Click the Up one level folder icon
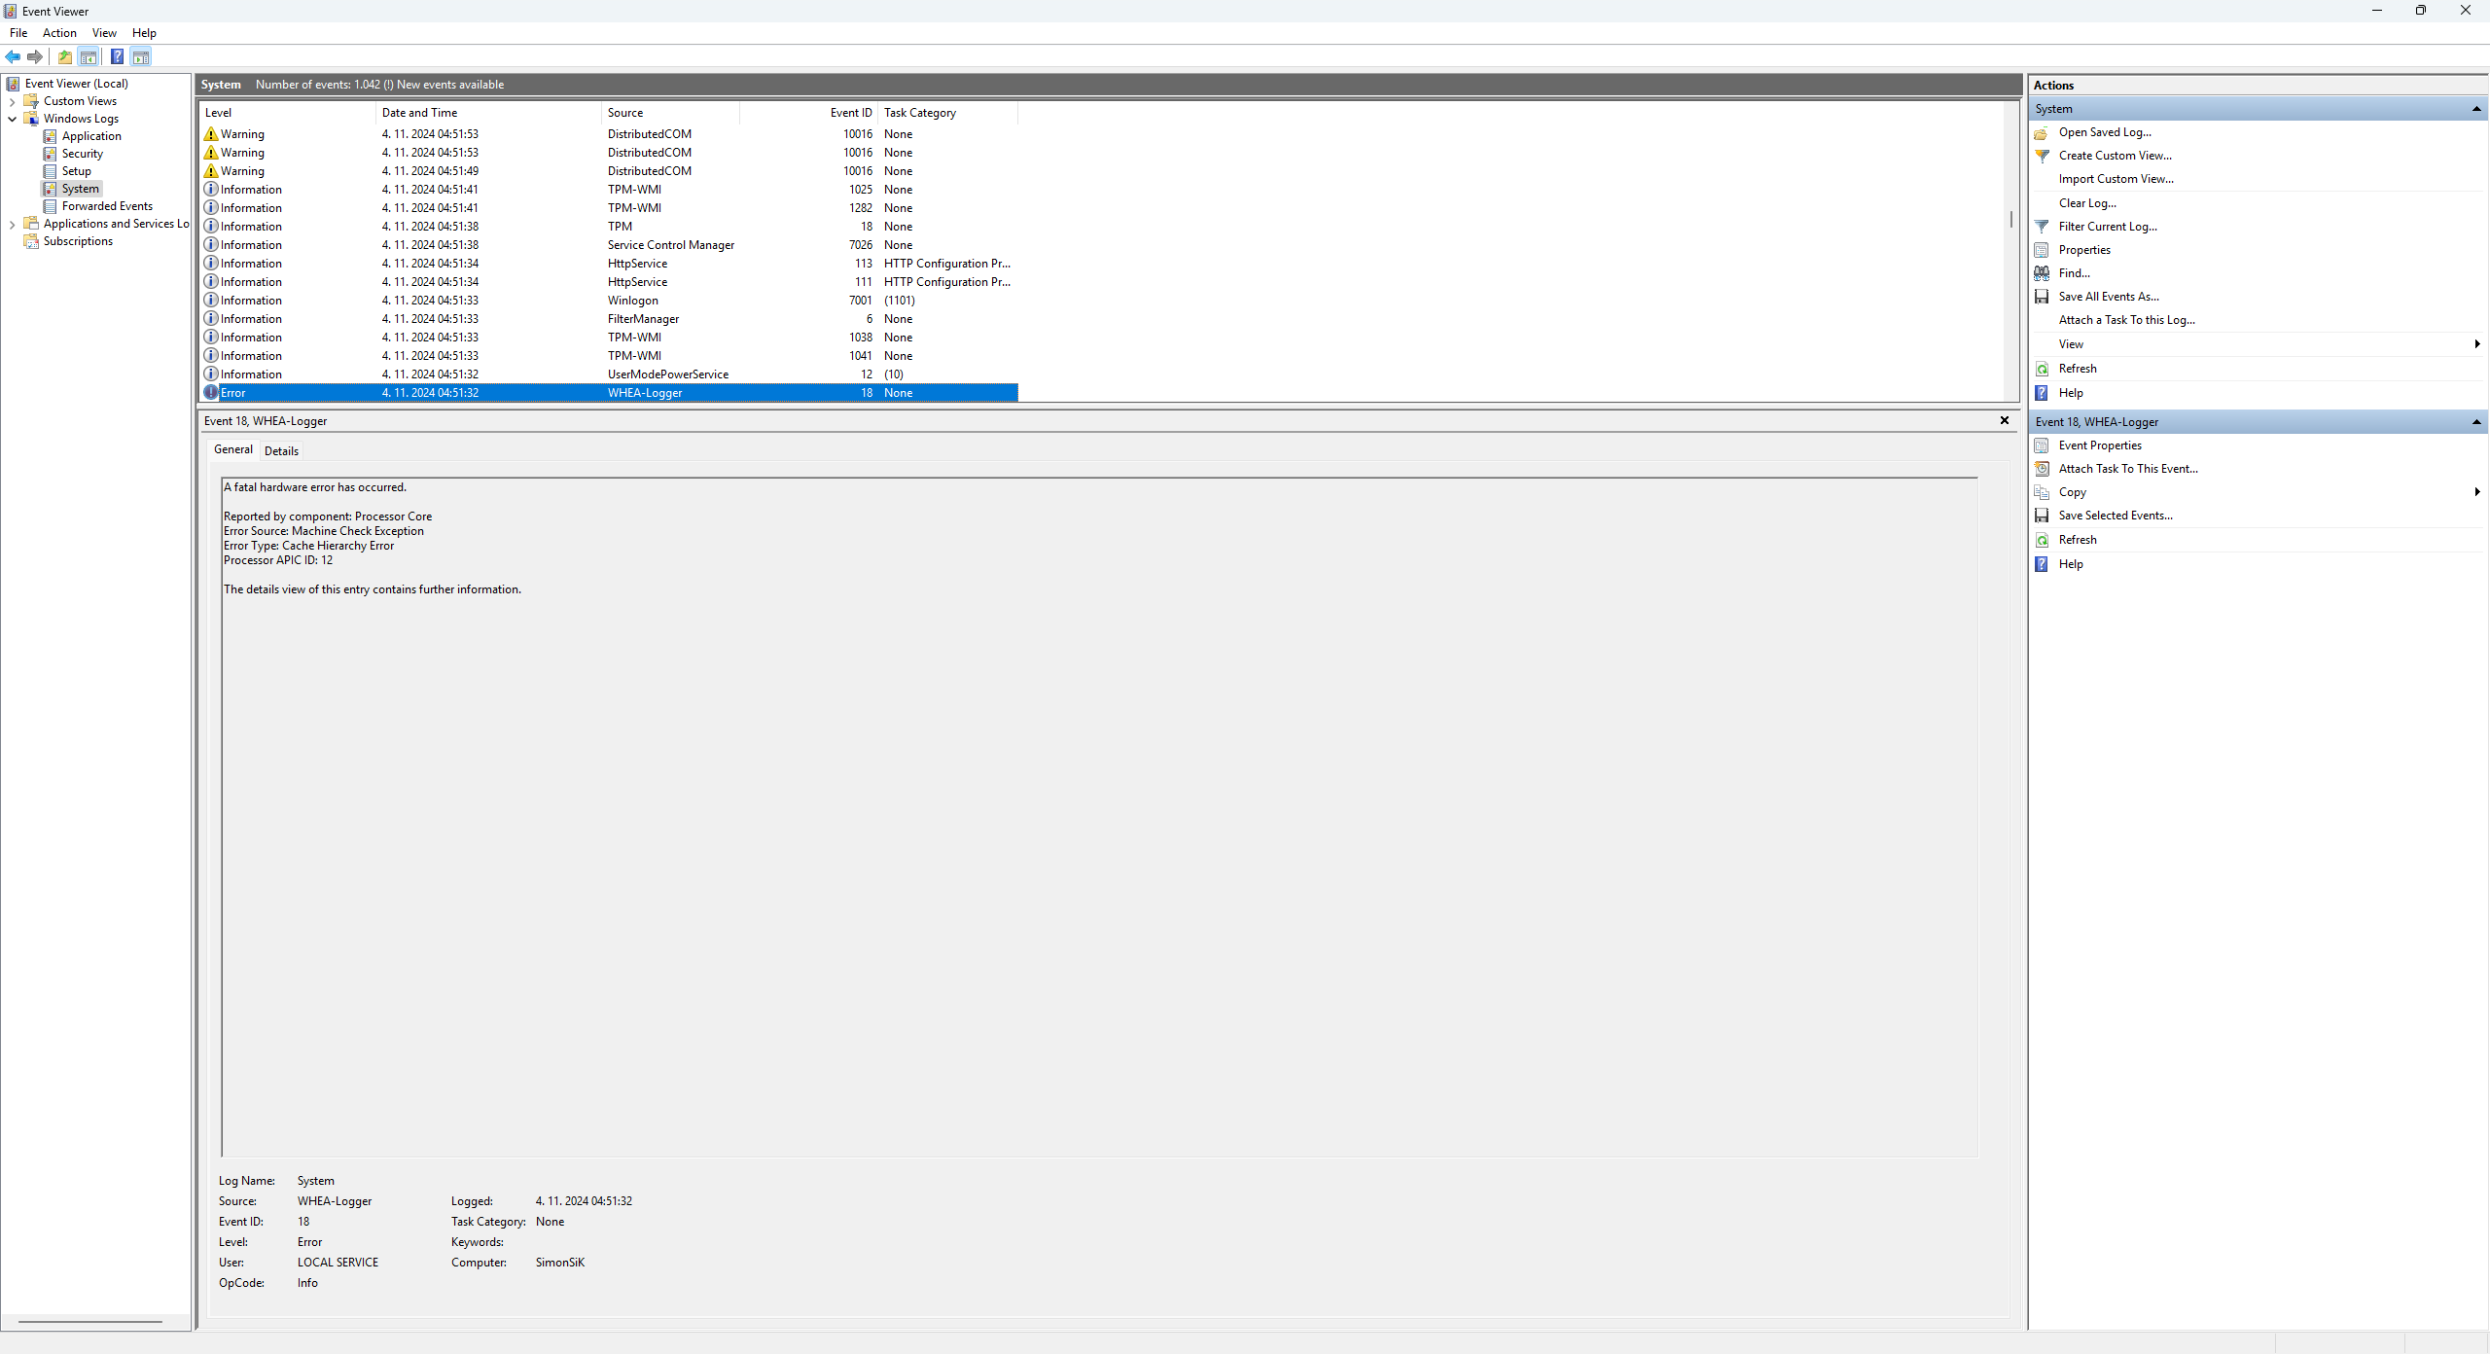Image resolution: width=2490 pixels, height=1354 pixels. pyautogui.click(x=65, y=57)
